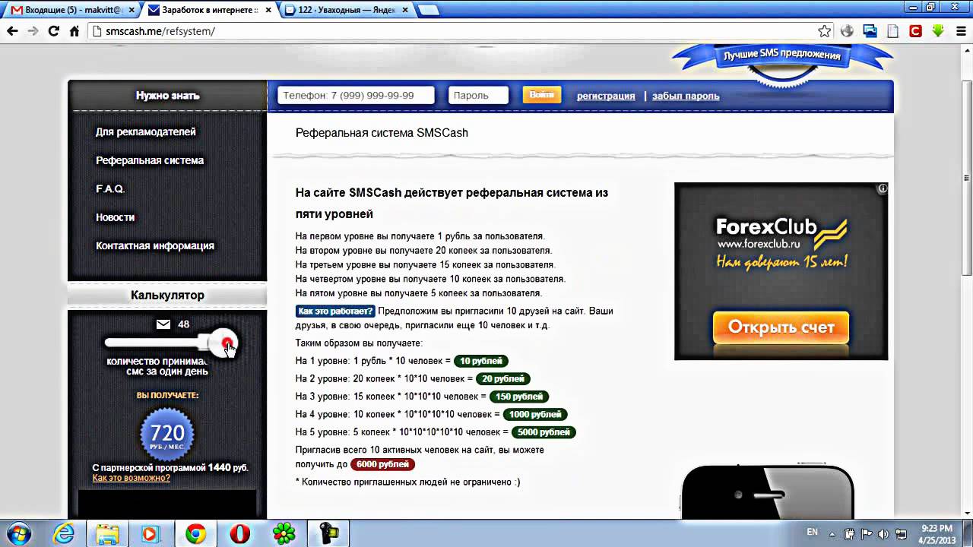The width and height of the screenshot is (973, 547).
Task: Bookmark this page with the star
Action: 824,31
